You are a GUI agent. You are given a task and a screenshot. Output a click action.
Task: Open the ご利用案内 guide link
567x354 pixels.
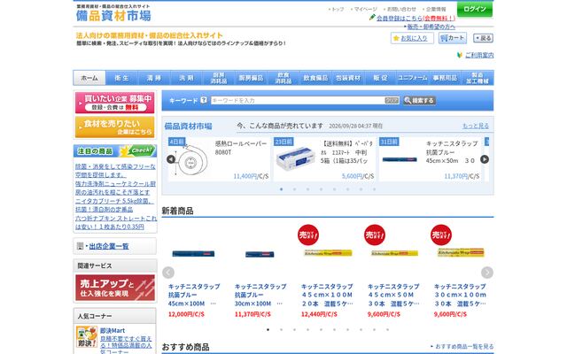click(479, 55)
